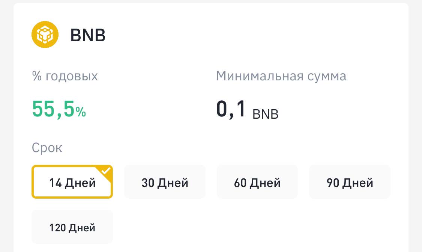Click the 0,1 minimum amount number

[231, 109]
